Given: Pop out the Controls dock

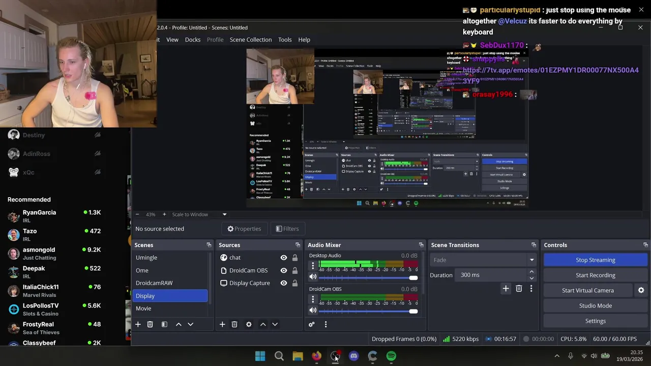Looking at the screenshot, I should (645, 245).
